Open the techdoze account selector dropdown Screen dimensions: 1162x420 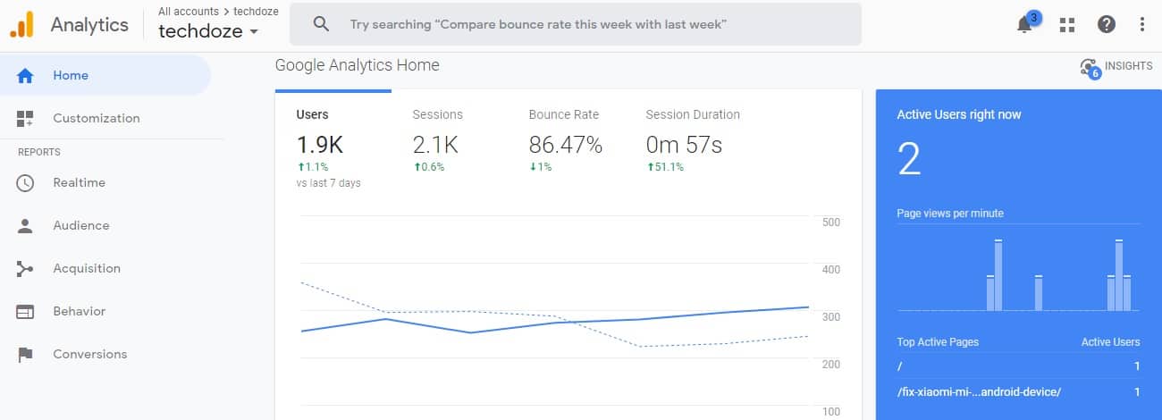pyautogui.click(x=208, y=31)
